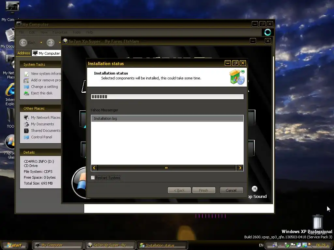
Task: Toggle the Restart System checkbox
Action: 93,177
